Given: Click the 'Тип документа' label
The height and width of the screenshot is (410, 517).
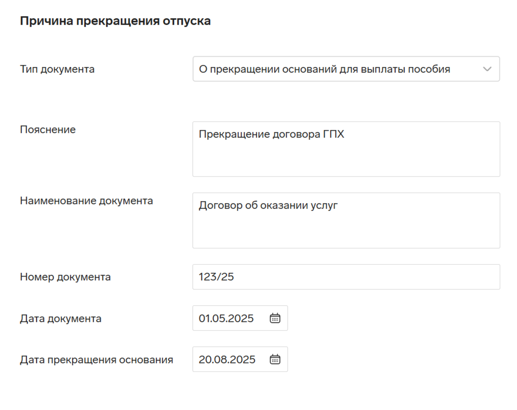Looking at the screenshot, I should click(x=57, y=69).
